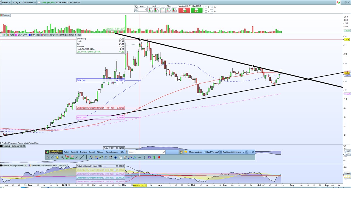Click the small red down arrow beside Kurs
The width and height of the screenshot is (351, 197).
tap(2, 35)
